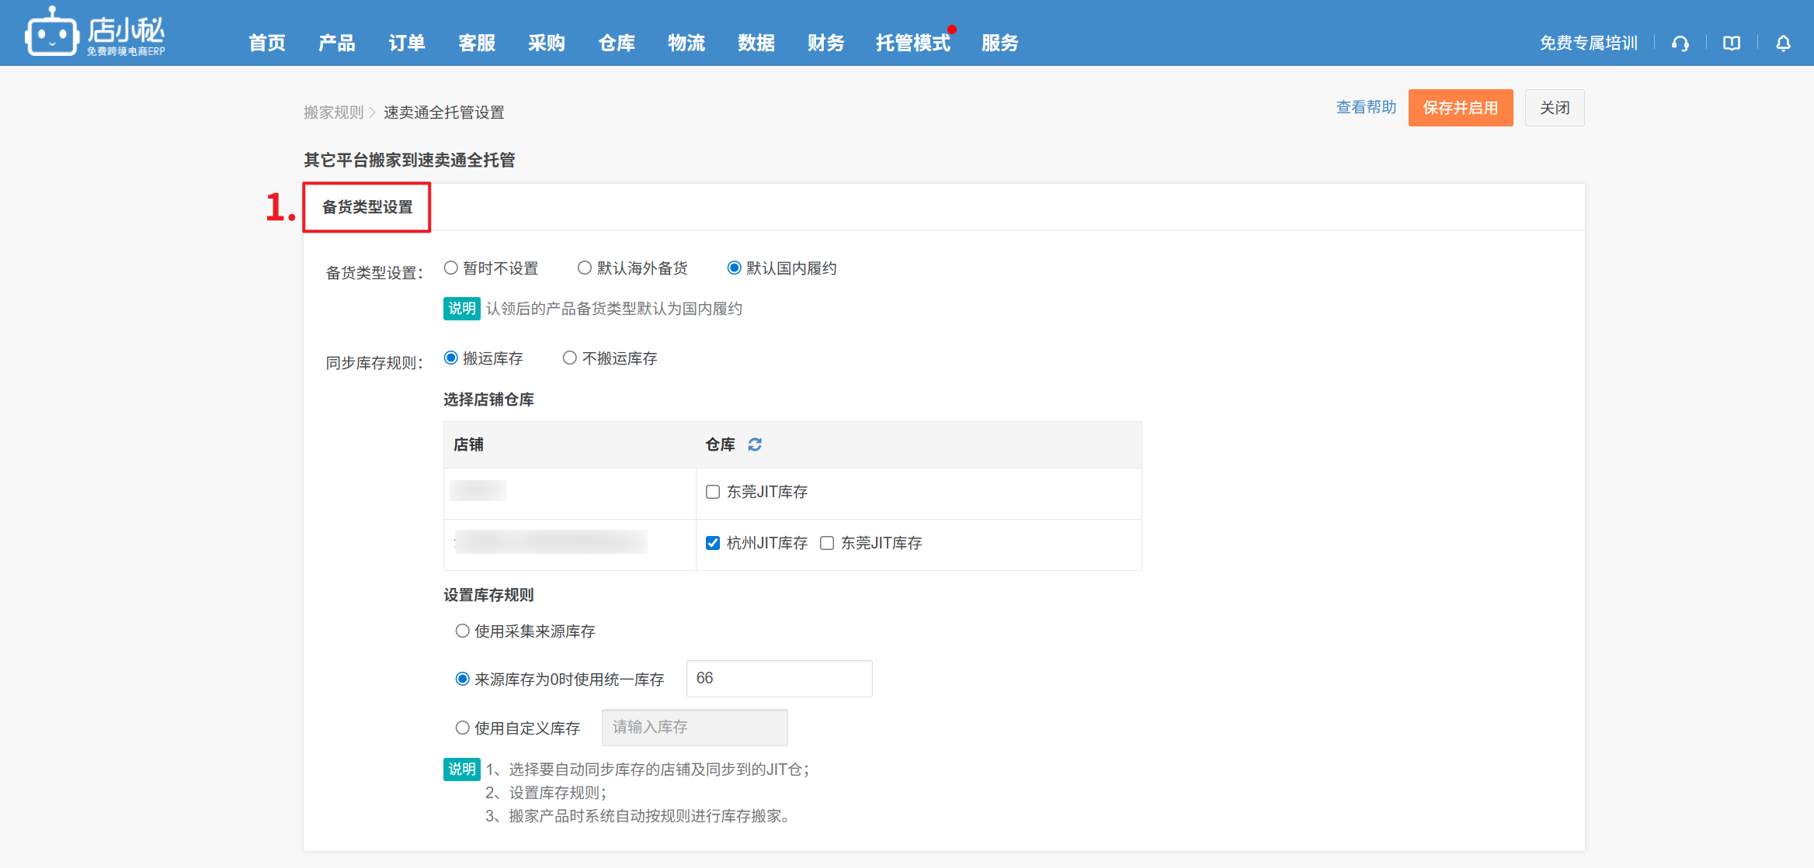Viewport: 1814px width, 868px height.
Task: Select 使用采集来源库存 rule
Action: click(463, 631)
